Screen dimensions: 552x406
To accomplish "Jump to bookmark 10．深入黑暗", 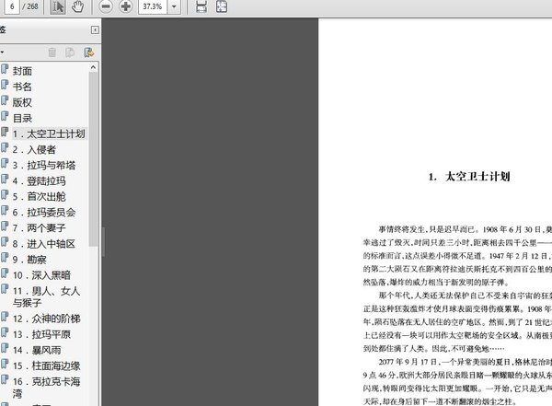I will [x=41, y=275].
